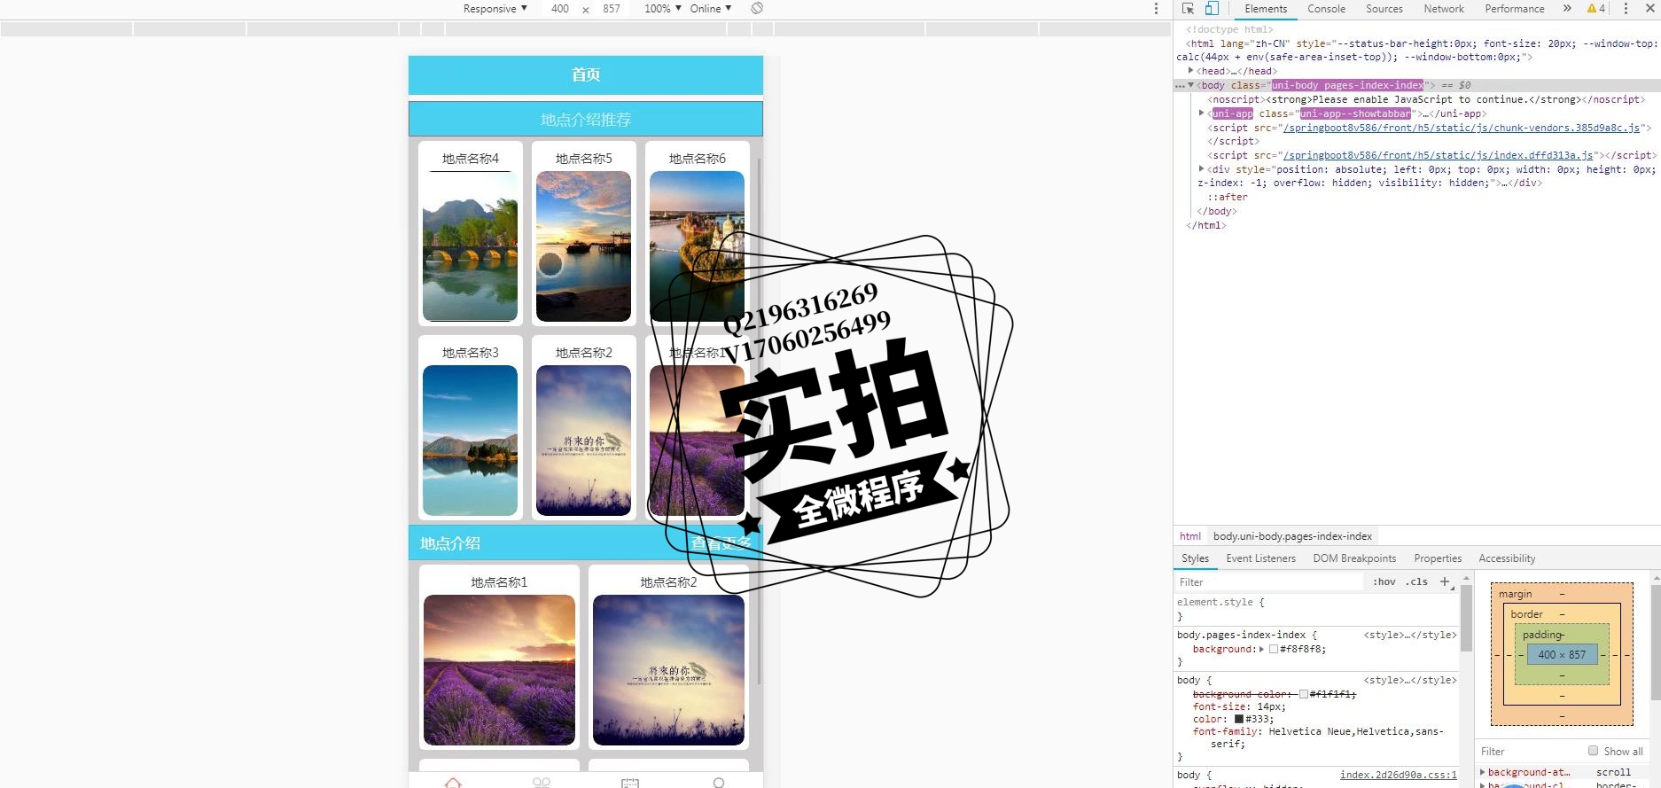Select the ::after pseudo-element row
Viewport: 1661px width, 788px height.
tap(1227, 198)
